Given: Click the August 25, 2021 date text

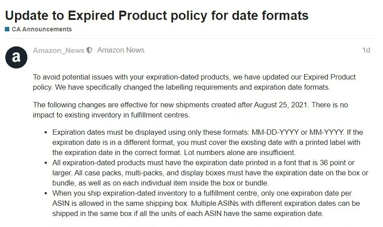Looking at the screenshot, I should point(281,105).
